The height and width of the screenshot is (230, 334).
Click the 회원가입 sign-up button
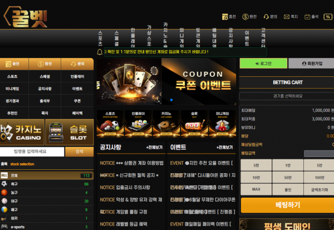[x=311, y=64]
